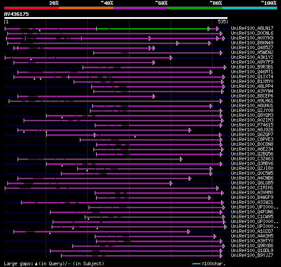The image size is (281, 267).
Task: Select the UniRef100_C3Z463 hit
Action: tap(252, 159)
